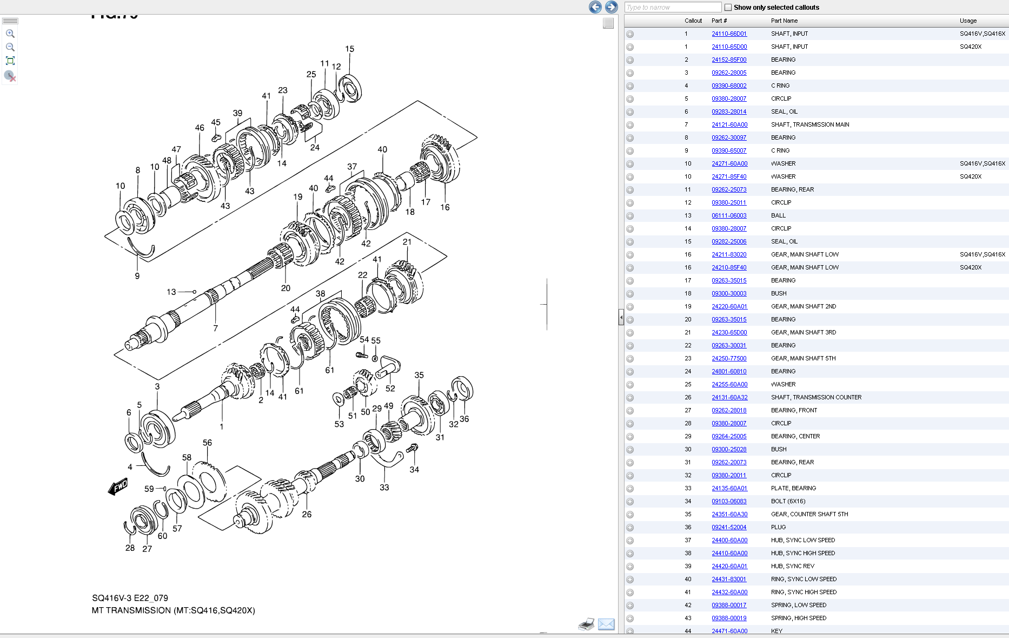The width and height of the screenshot is (1009, 638).
Task: Click the plus icon for SHAFT, TRANSMISSION COUNTER
Action: click(x=630, y=398)
